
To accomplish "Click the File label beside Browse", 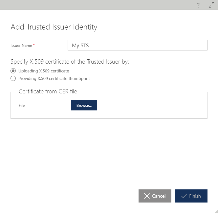I will click(22, 106).
